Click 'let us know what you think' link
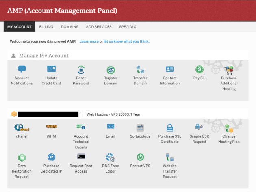This screenshot has width=256, height=192. point(126,41)
